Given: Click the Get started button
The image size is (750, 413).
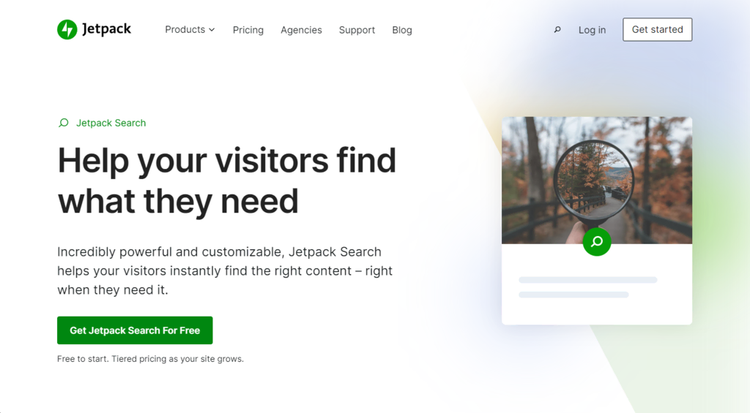Looking at the screenshot, I should point(657,29).
